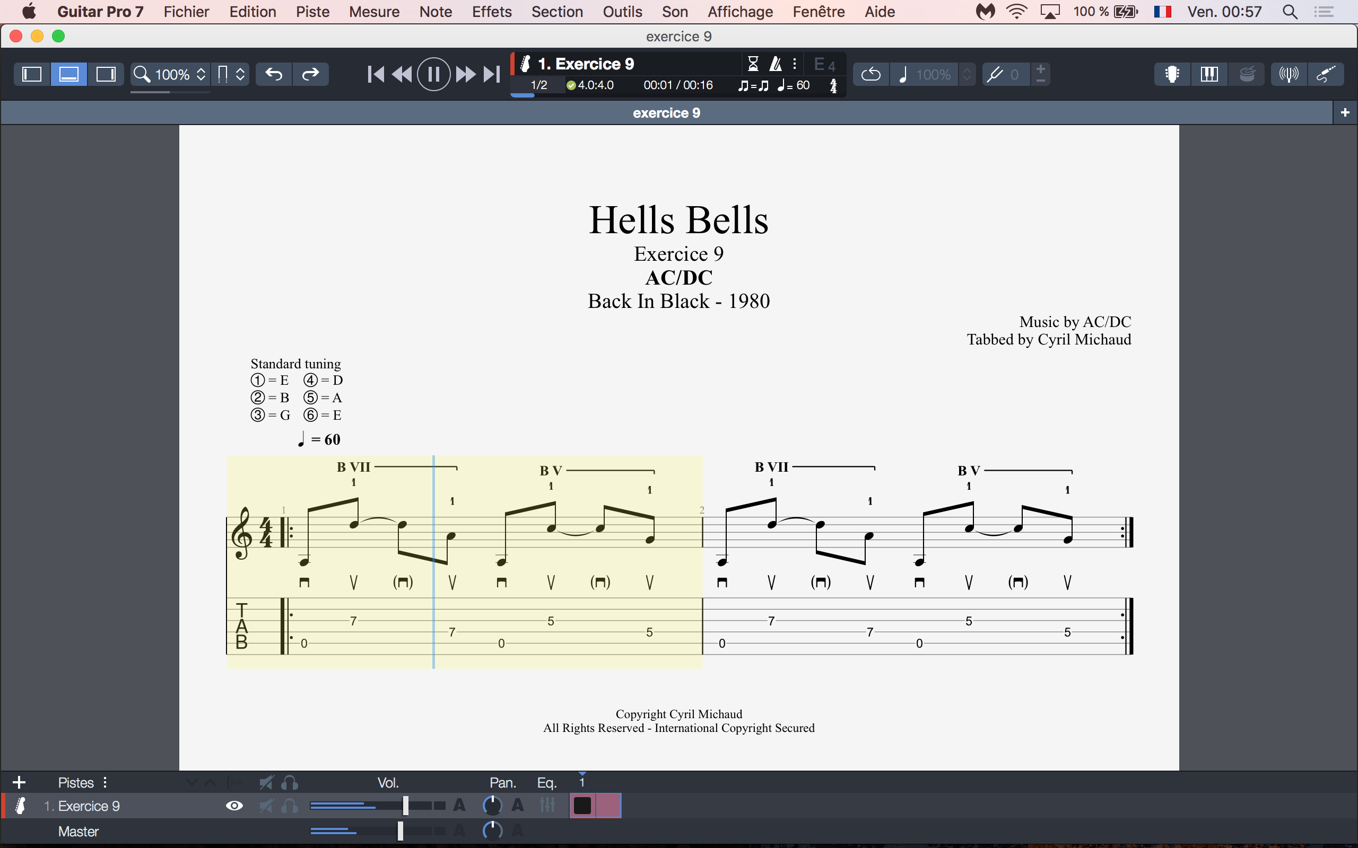Toggle loop playback button
Image resolution: width=1358 pixels, height=848 pixels.
coord(871,74)
